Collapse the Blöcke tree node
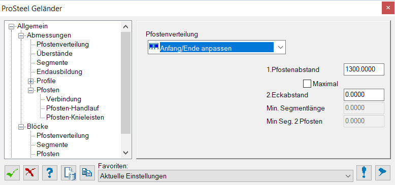Image resolution: width=395 pixels, height=185 pixels. tap(21, 127)
